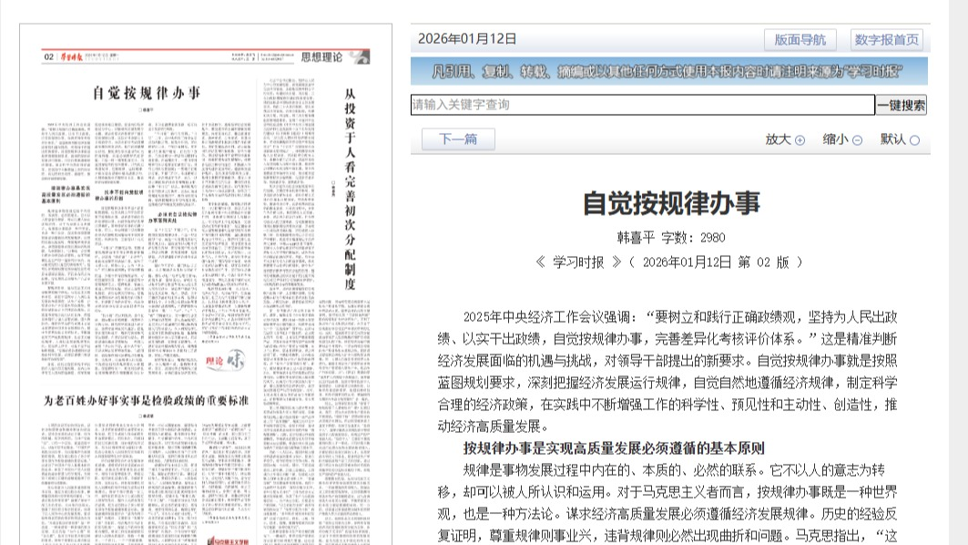Click the 学习时报 masthead logo on page image
This screenshot has width=968, height=545.
coord(71,57)
